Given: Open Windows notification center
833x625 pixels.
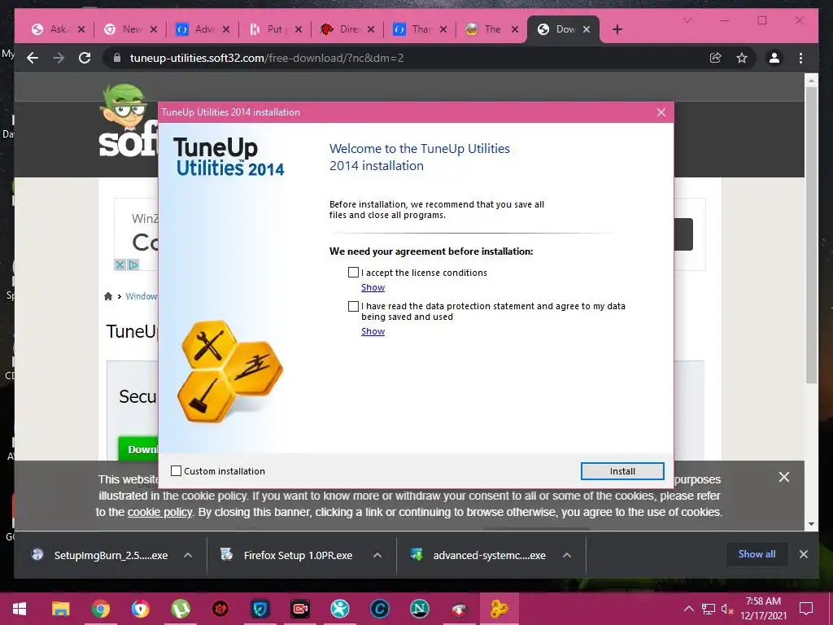Looking at the screenshot, I should pyautogui.click(x=806, y=609).
